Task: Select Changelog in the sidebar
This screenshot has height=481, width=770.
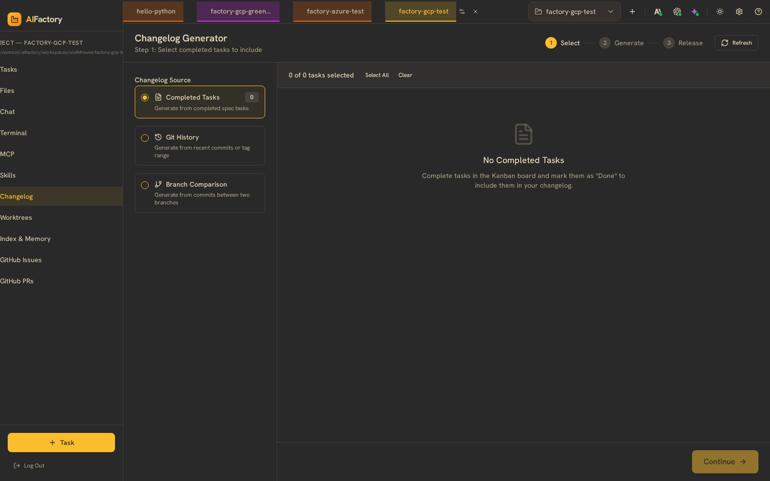Action: (x=61, y=196)
